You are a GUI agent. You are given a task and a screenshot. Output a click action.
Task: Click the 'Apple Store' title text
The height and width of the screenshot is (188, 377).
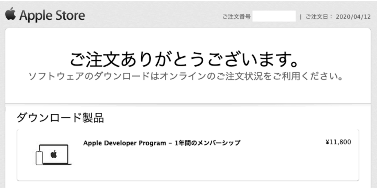pyautogui.click(x=52, y=16)
